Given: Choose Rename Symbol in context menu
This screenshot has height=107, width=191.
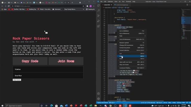Looking at the screenshot, I should (132, 43).
